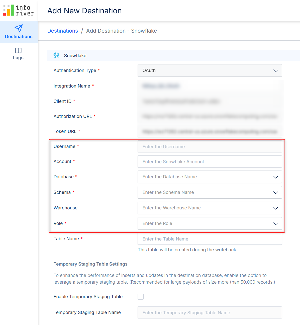Screen dimensions: 300x325
Task: Switch to the Logs sidebar tab label
Action: tap(18, 58)
